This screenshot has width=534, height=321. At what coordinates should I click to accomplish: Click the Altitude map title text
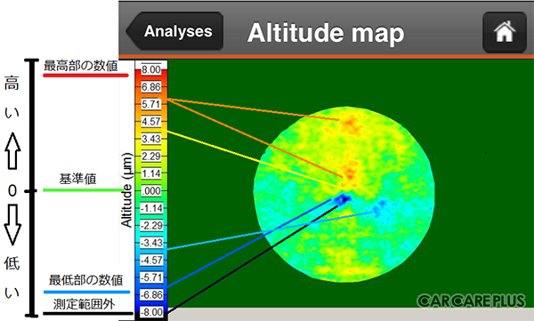pos(326,33)
